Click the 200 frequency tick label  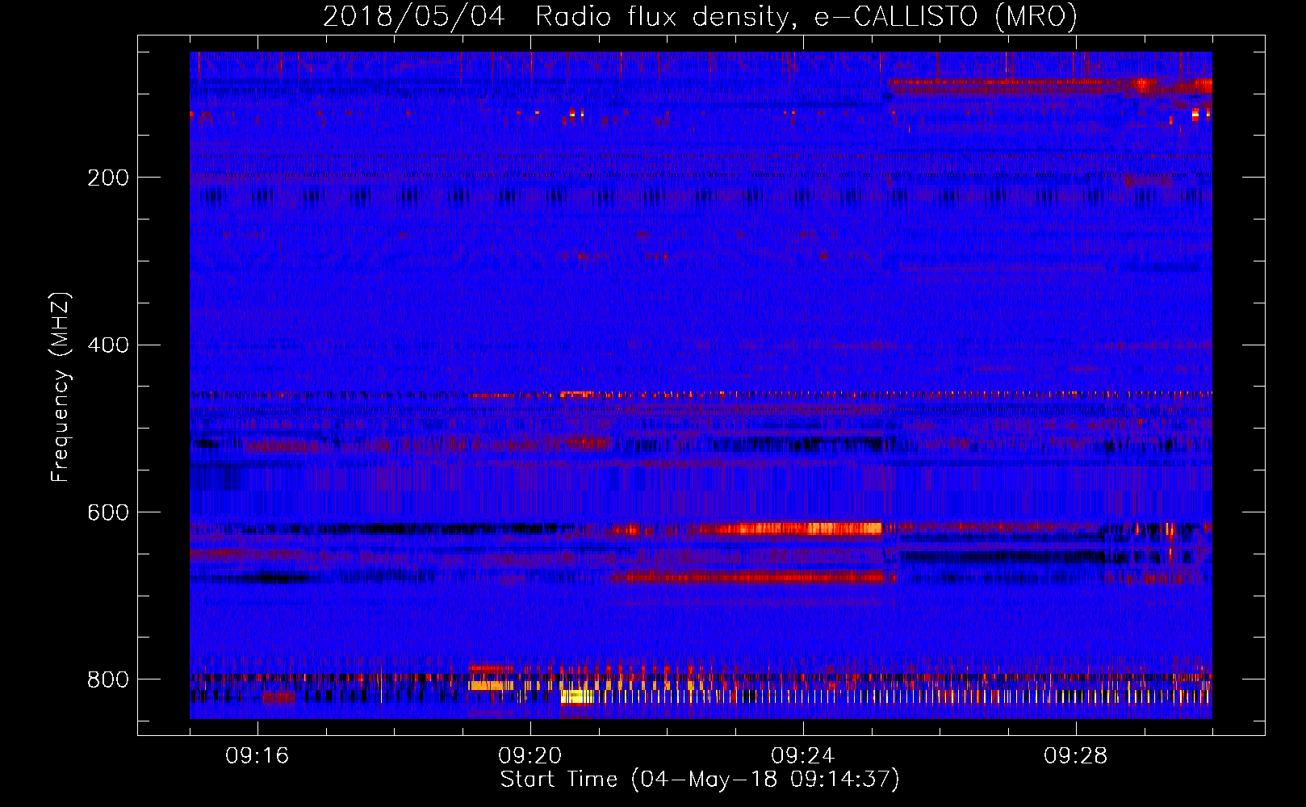coord(108,178)
